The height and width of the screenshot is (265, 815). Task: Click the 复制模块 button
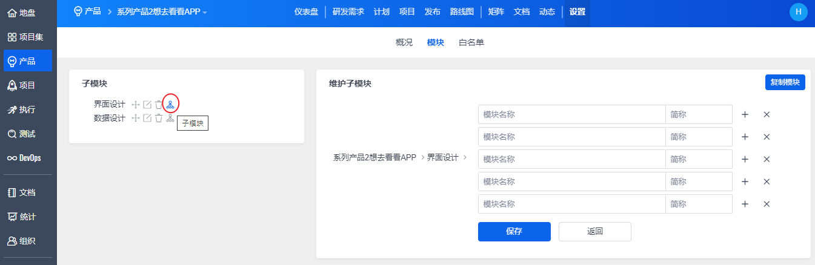click(785, 82)
